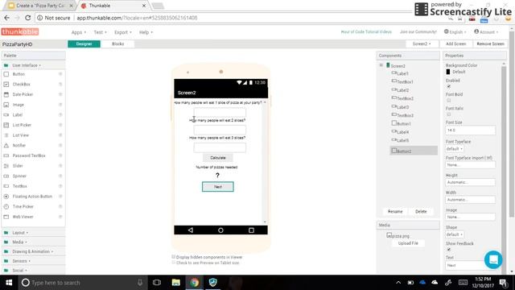The image size is (515, 290).
Task: Open File Explorer from the taskbar
Action: coord(176,283)
